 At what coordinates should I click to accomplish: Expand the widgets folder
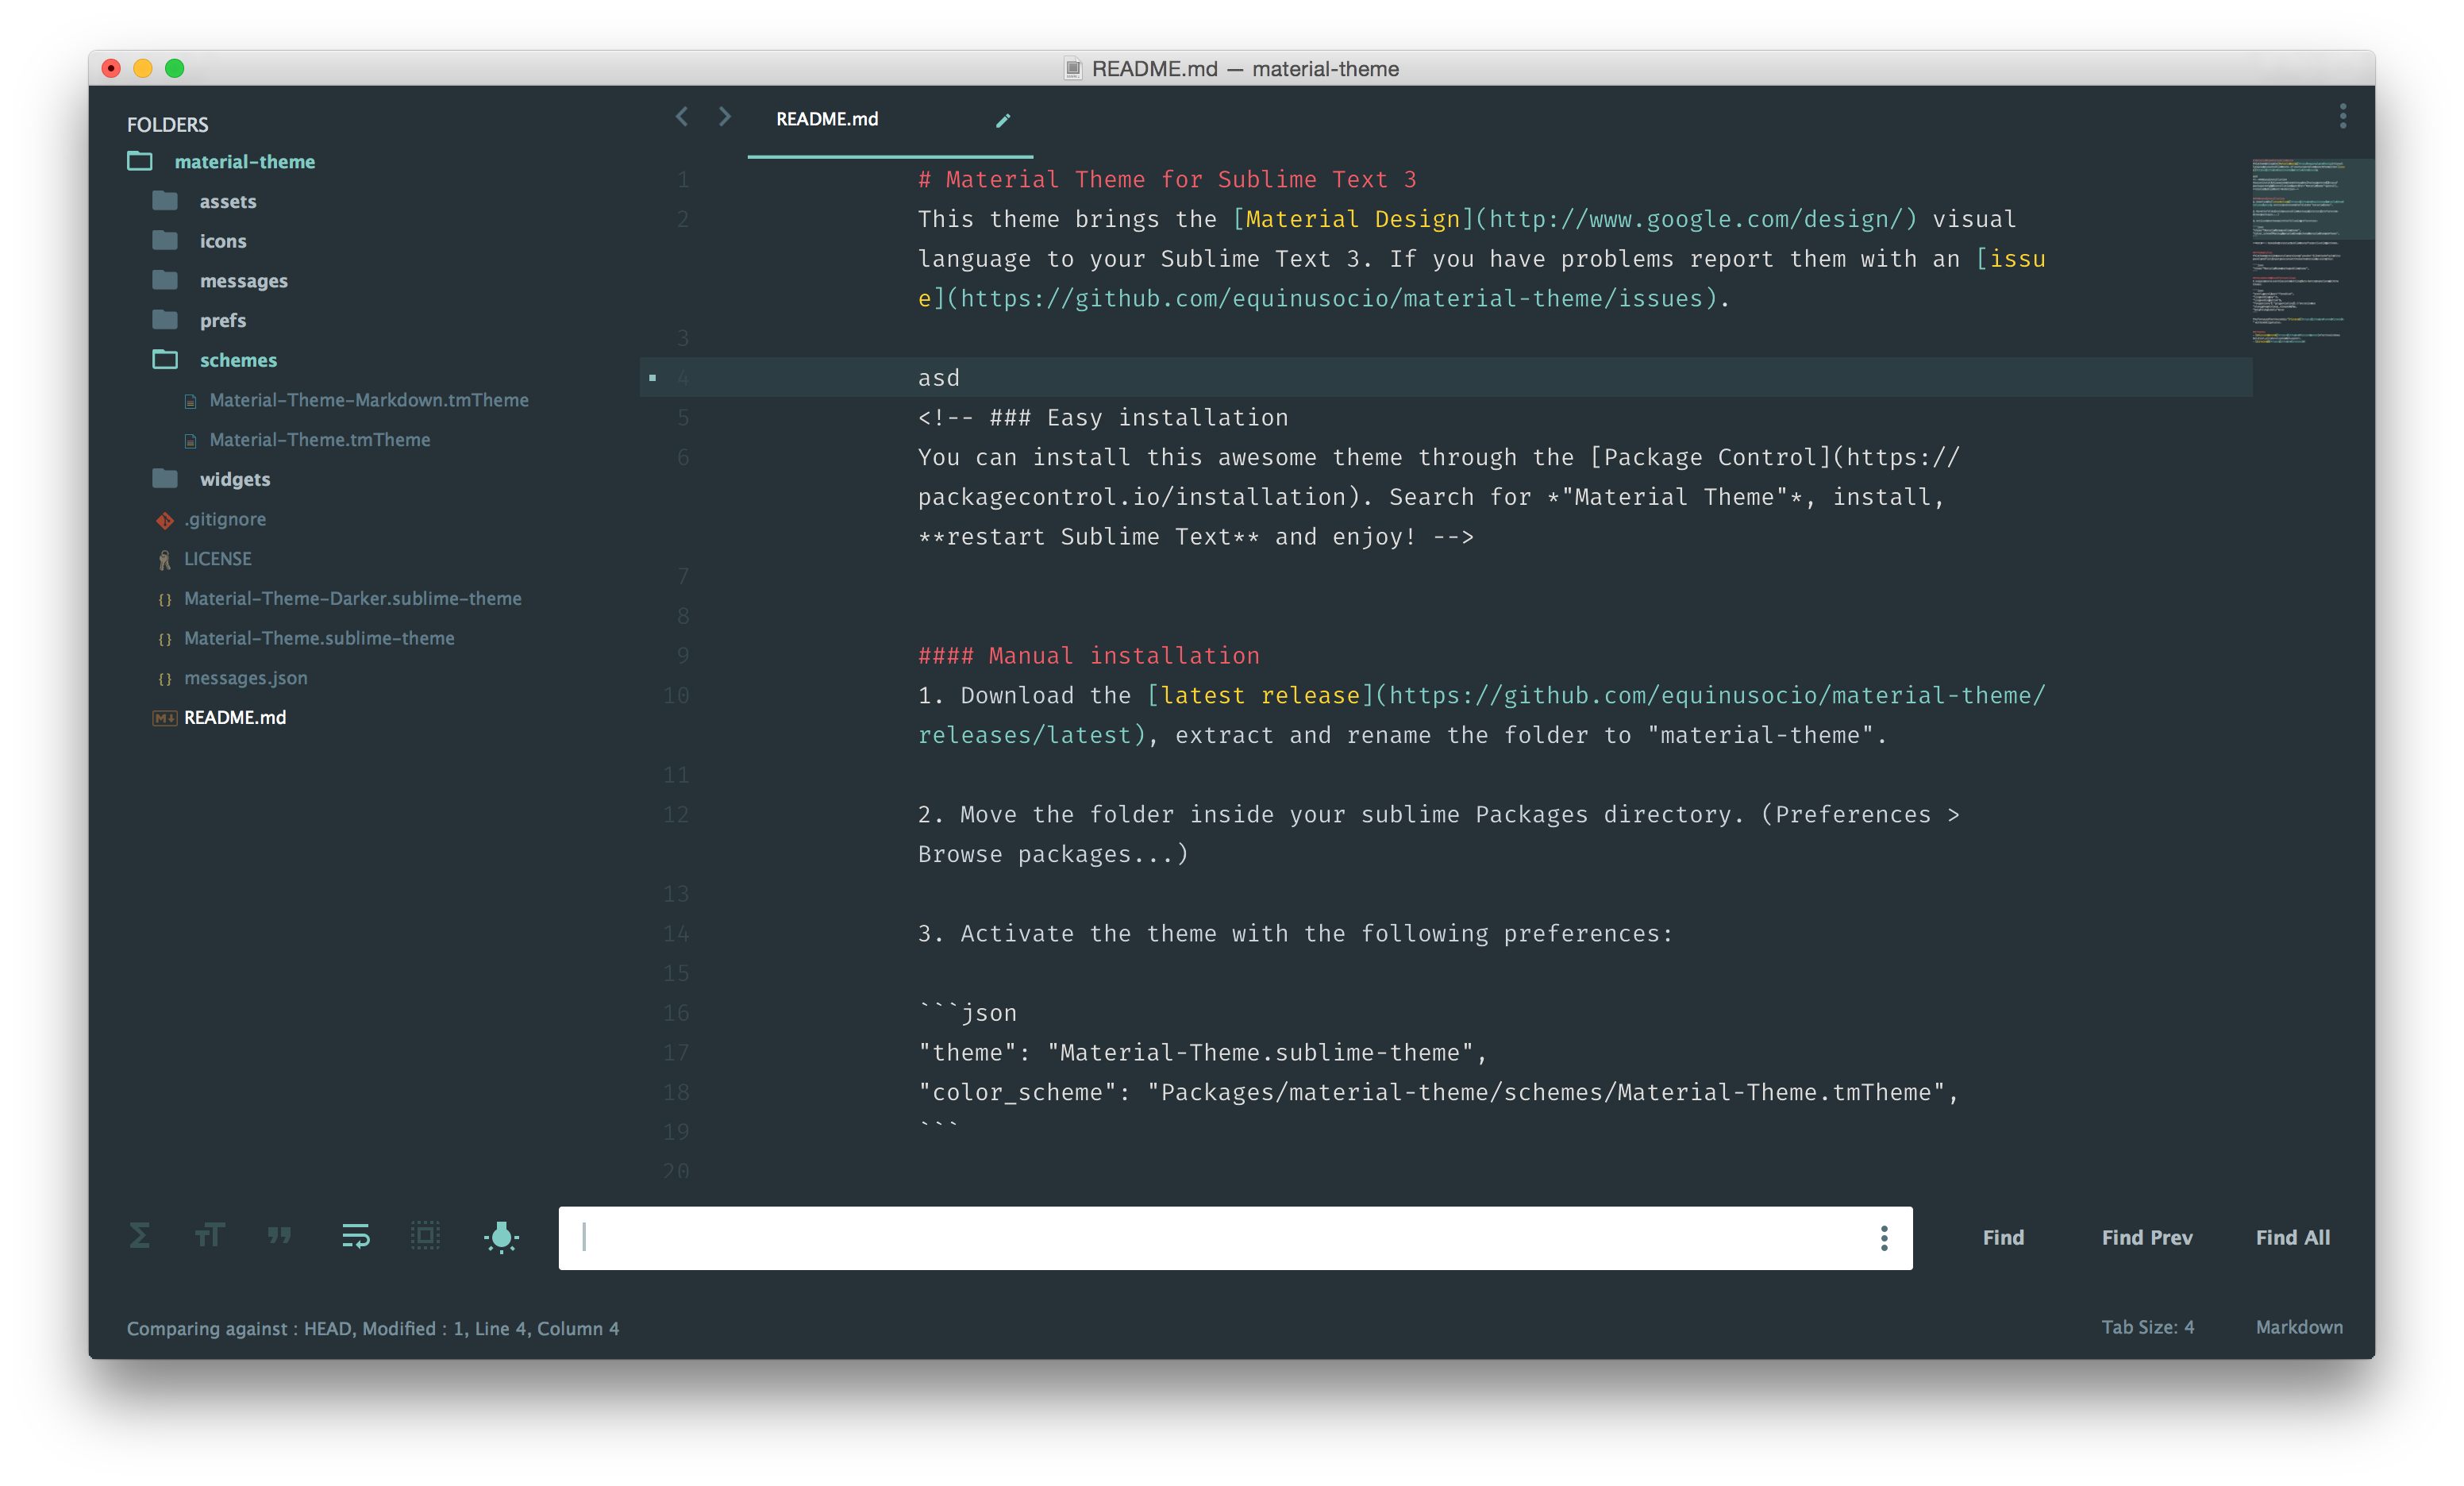point(235,479)
